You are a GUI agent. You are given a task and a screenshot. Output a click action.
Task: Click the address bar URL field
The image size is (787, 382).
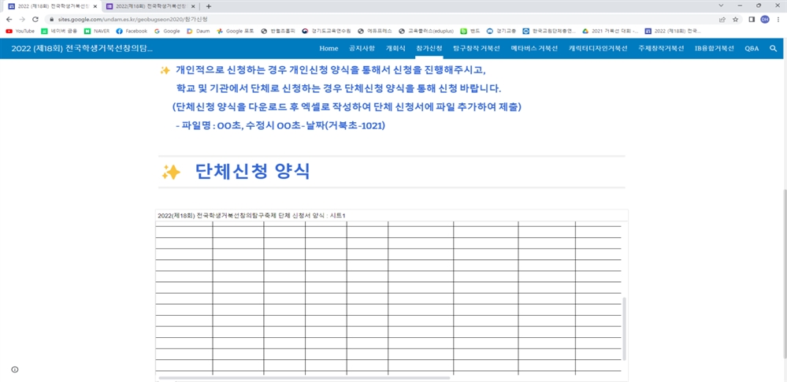[381, 19]
